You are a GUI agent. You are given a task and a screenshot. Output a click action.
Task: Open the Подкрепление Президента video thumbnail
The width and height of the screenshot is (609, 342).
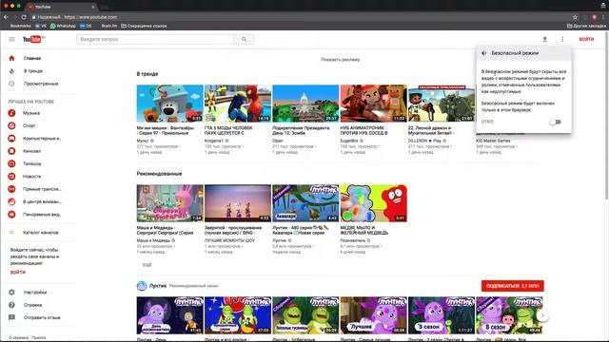point(305,104)
